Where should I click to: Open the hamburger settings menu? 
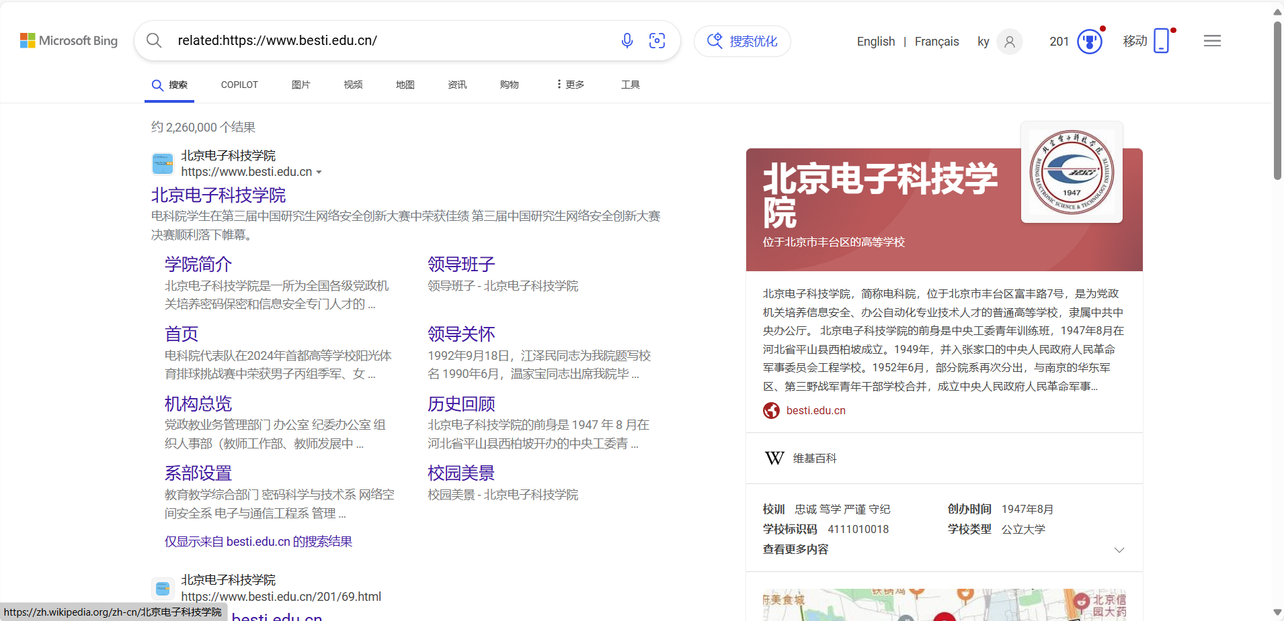(1212, 41)
